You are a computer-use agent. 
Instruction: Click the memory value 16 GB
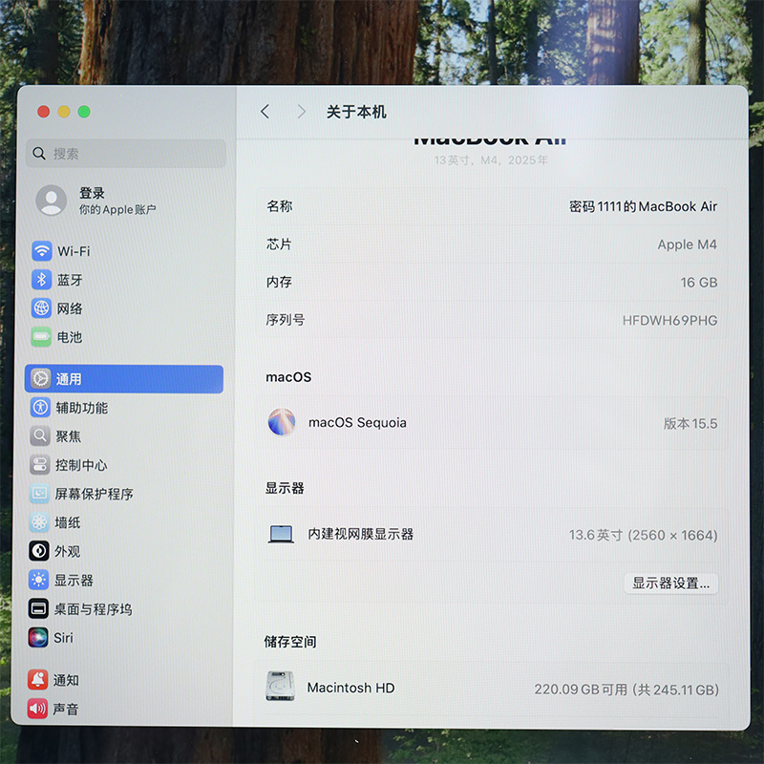click(699, 283)
